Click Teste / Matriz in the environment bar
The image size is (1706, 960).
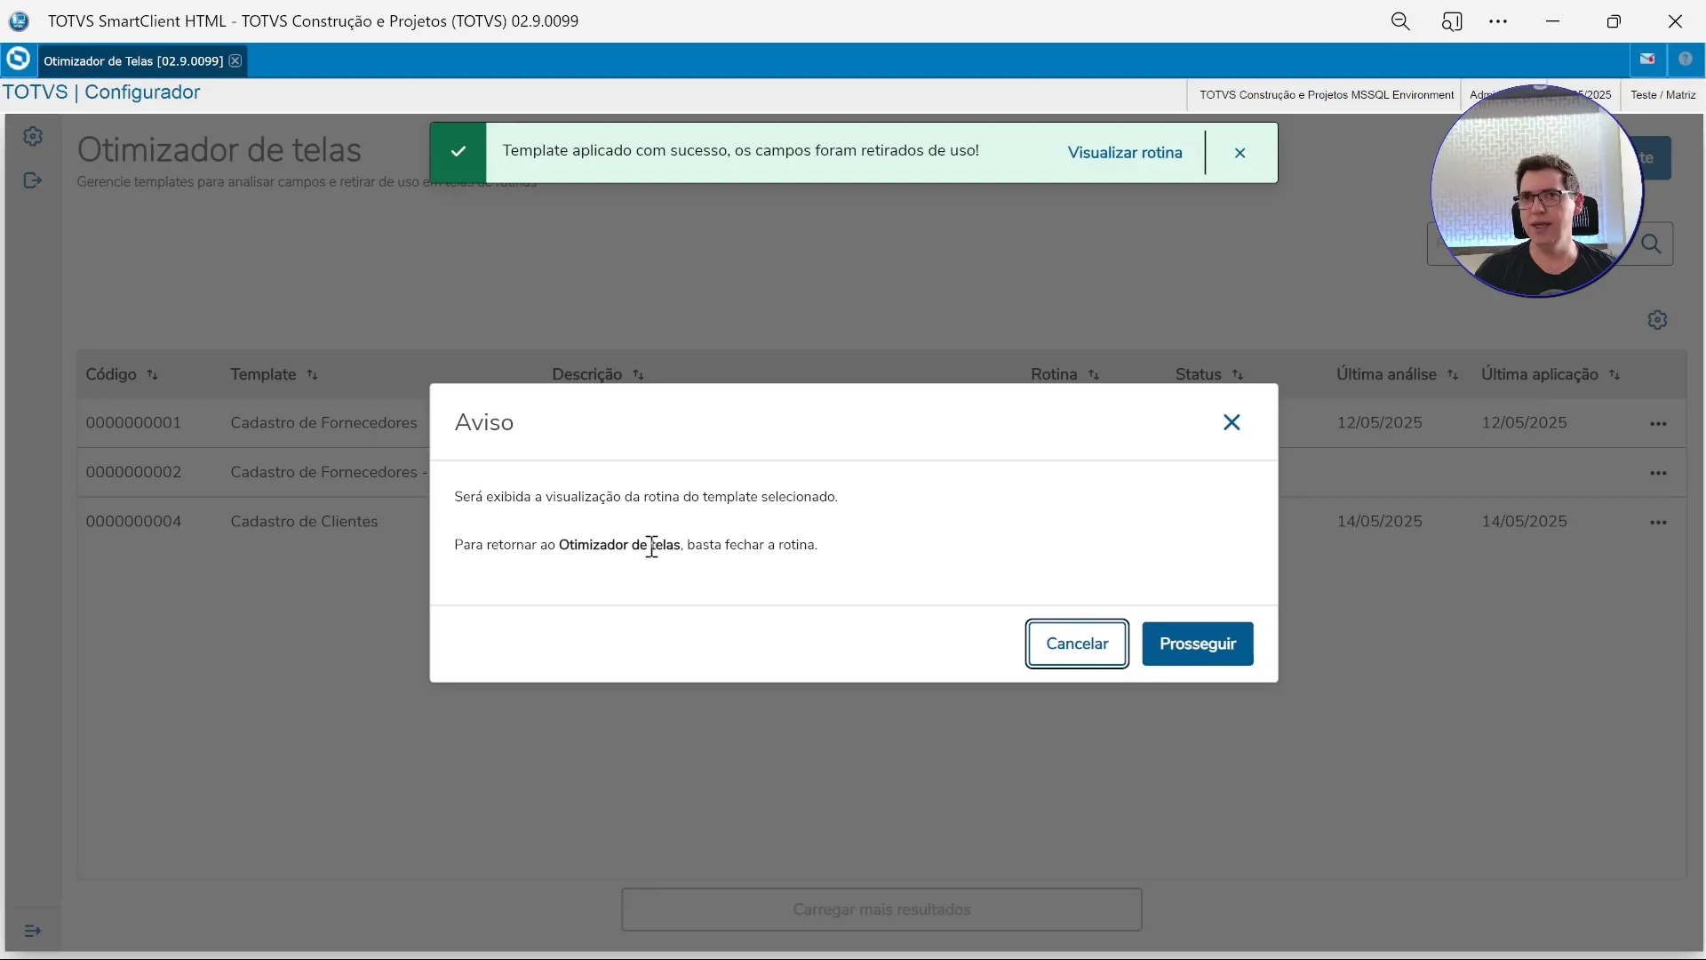click(1662, 94)
